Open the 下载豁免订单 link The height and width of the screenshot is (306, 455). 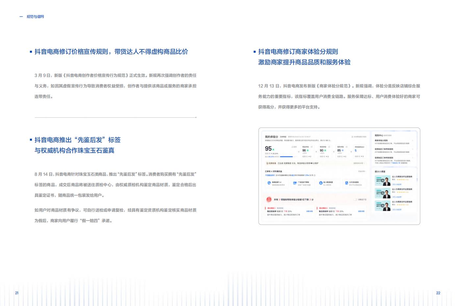[x=396, y=163]
